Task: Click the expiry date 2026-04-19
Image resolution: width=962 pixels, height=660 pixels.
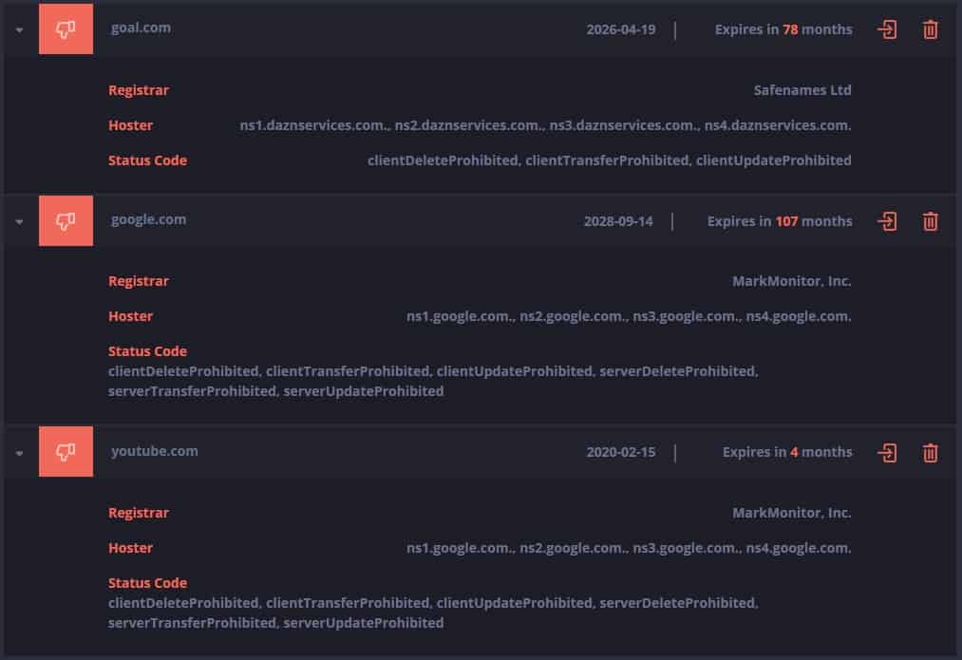Action: [621, 29]
